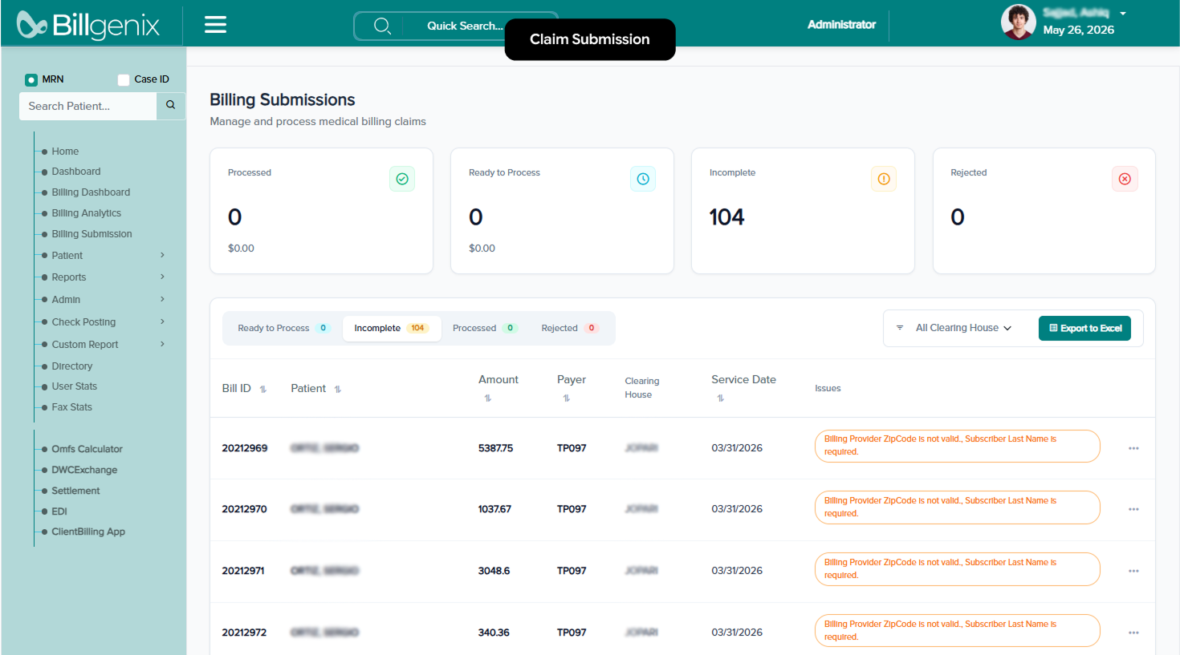Open Directory in the sidebar
1180x655 pixels.
click(x=72, y=366)
